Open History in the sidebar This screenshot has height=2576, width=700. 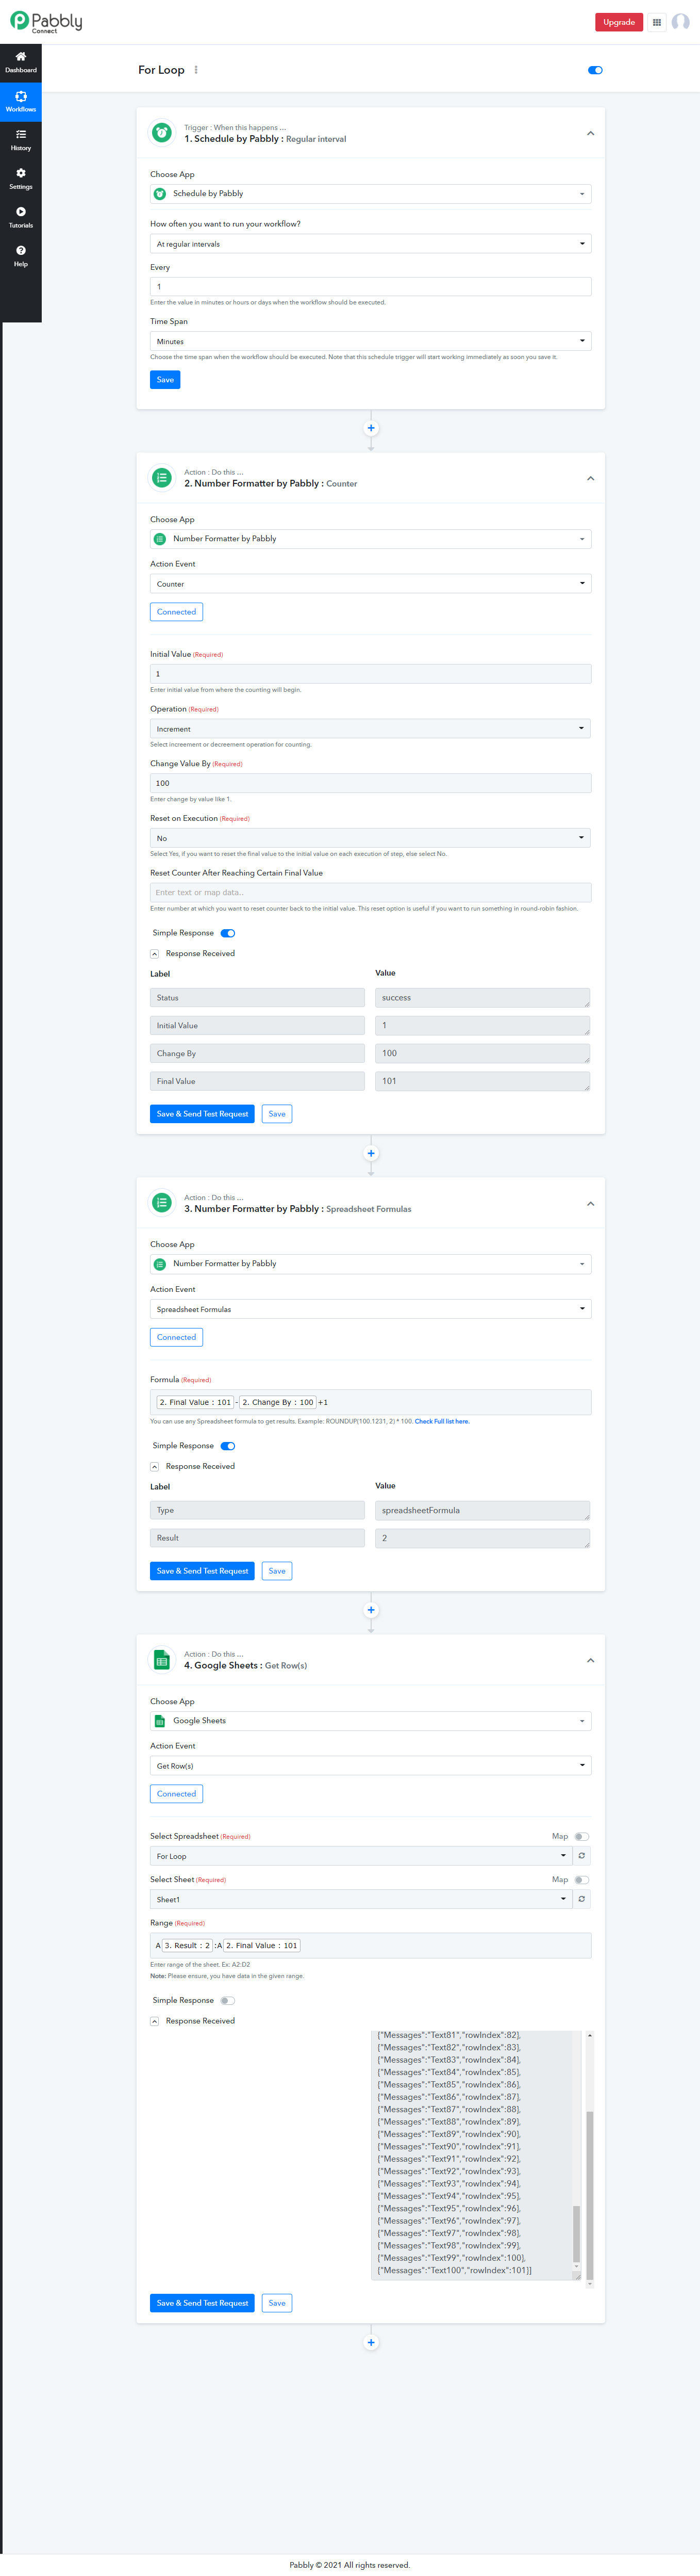coord(21,140)
